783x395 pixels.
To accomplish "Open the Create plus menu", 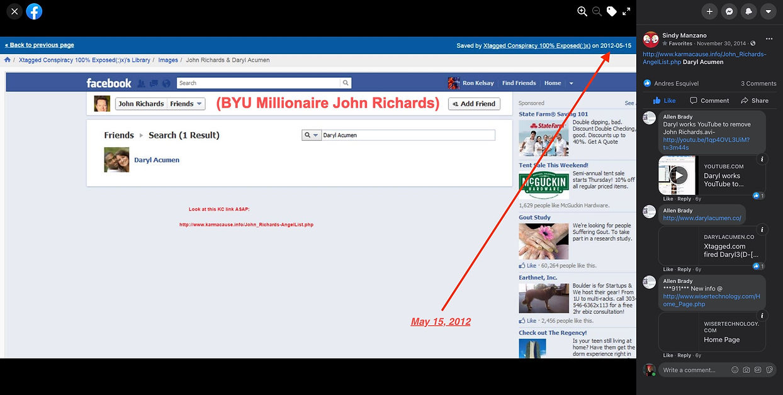I will 709,11.
